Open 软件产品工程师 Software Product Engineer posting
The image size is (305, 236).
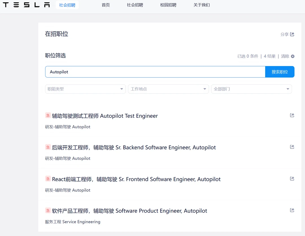(x=129, y=211)
